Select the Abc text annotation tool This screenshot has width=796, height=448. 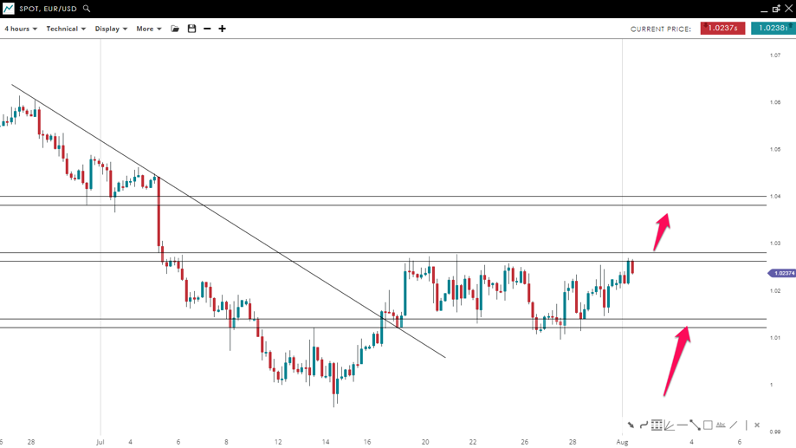click(x=721, y=425)
